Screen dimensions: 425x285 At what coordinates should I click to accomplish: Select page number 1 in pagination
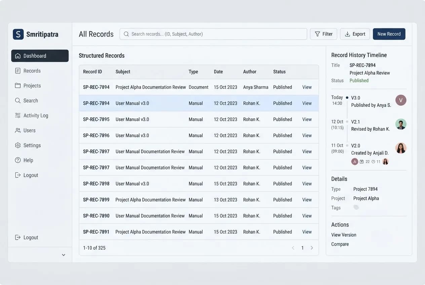(x=302, y=248)
